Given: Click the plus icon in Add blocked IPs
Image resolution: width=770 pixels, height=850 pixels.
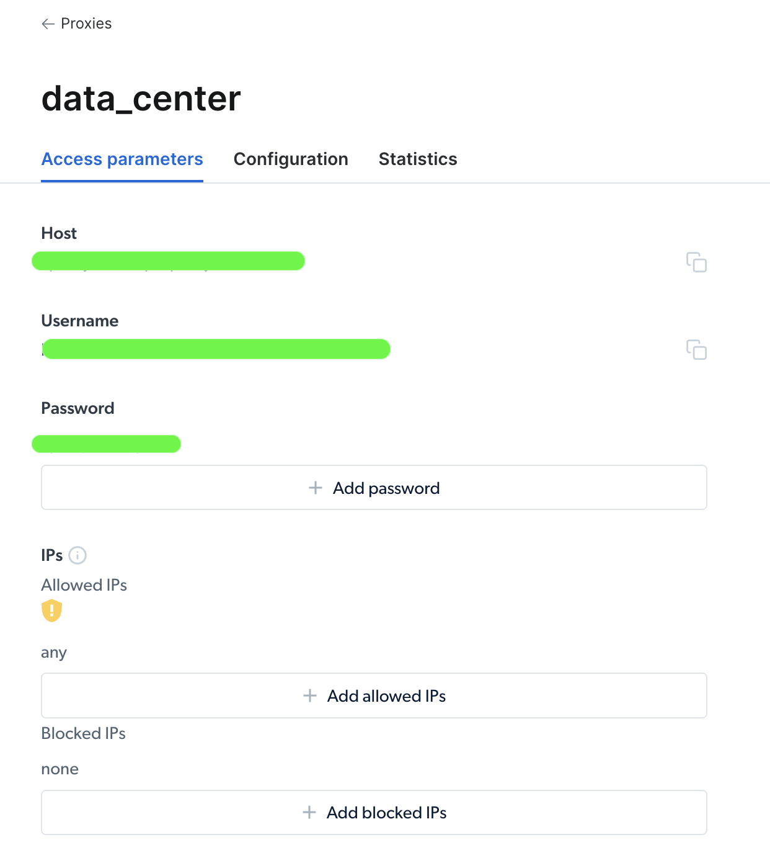Looking at the screenshot, I should coord(309,812).
